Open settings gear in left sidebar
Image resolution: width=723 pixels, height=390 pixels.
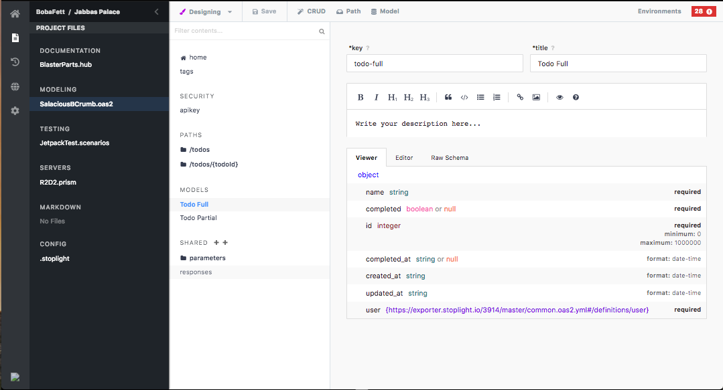pyautogui.click(x=15, y=110)
